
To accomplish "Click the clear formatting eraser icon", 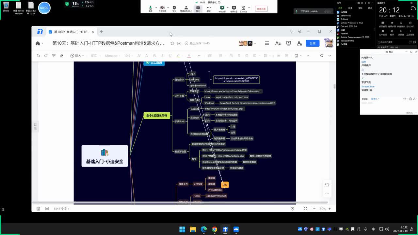I will tap(62, 56).
